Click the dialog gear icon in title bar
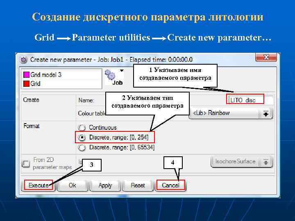295x221 pixels. (23, 60)
